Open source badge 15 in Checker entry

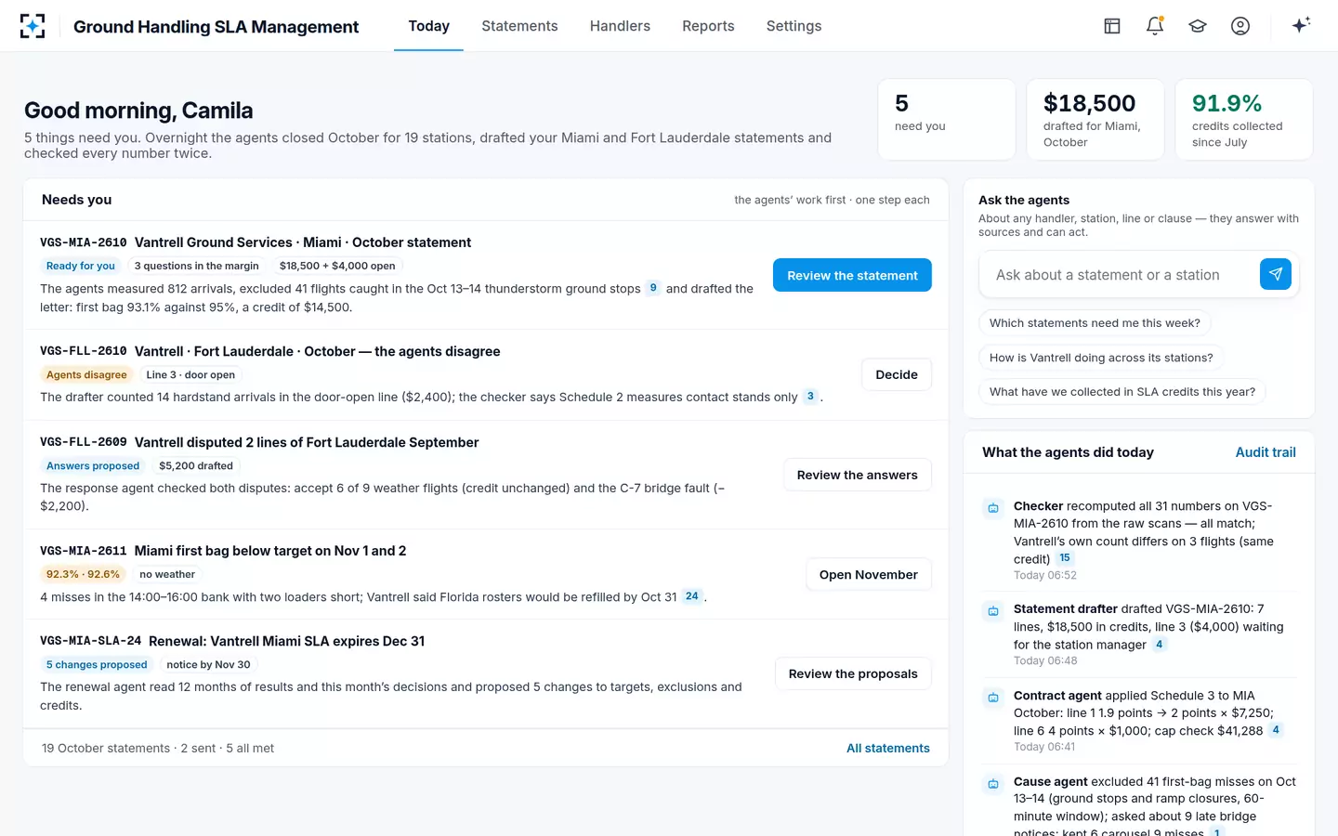pyautogui.click(x=1065, y=558)
